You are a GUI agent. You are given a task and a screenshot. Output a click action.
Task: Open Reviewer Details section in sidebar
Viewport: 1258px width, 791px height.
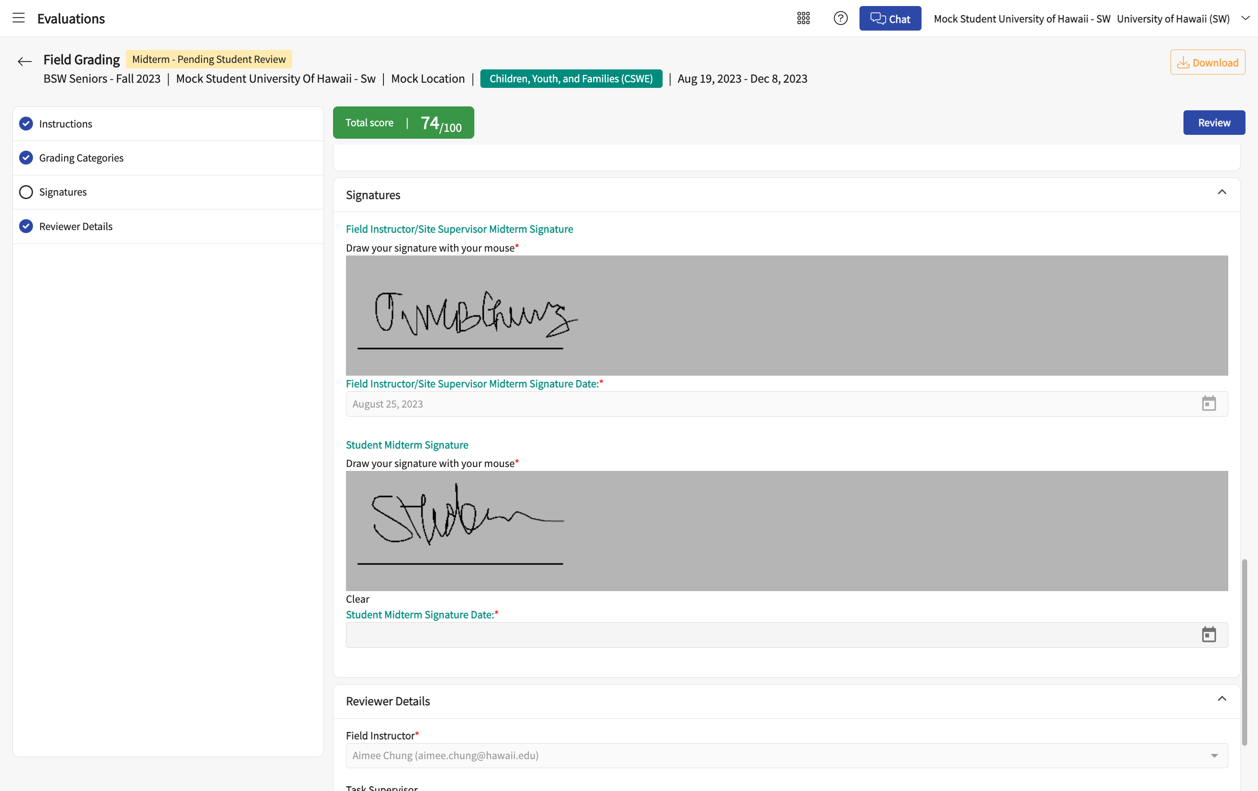(x=168, y=226)
